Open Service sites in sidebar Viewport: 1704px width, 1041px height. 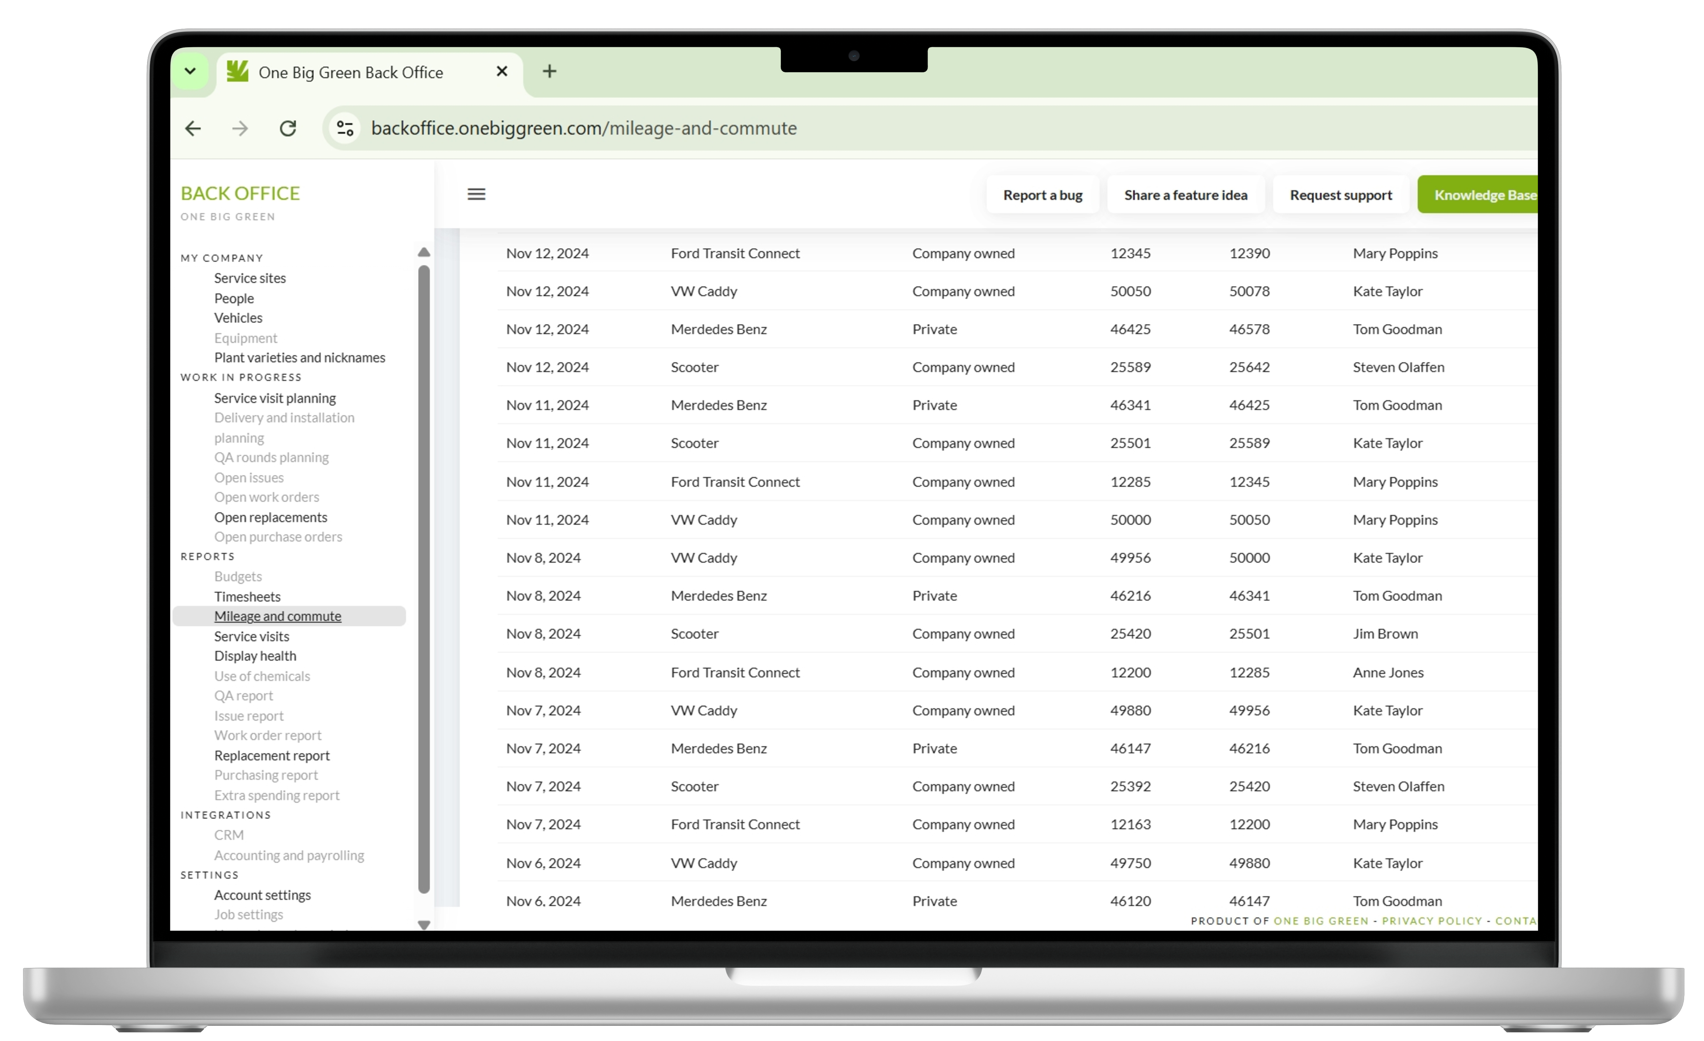pos(250,279)
